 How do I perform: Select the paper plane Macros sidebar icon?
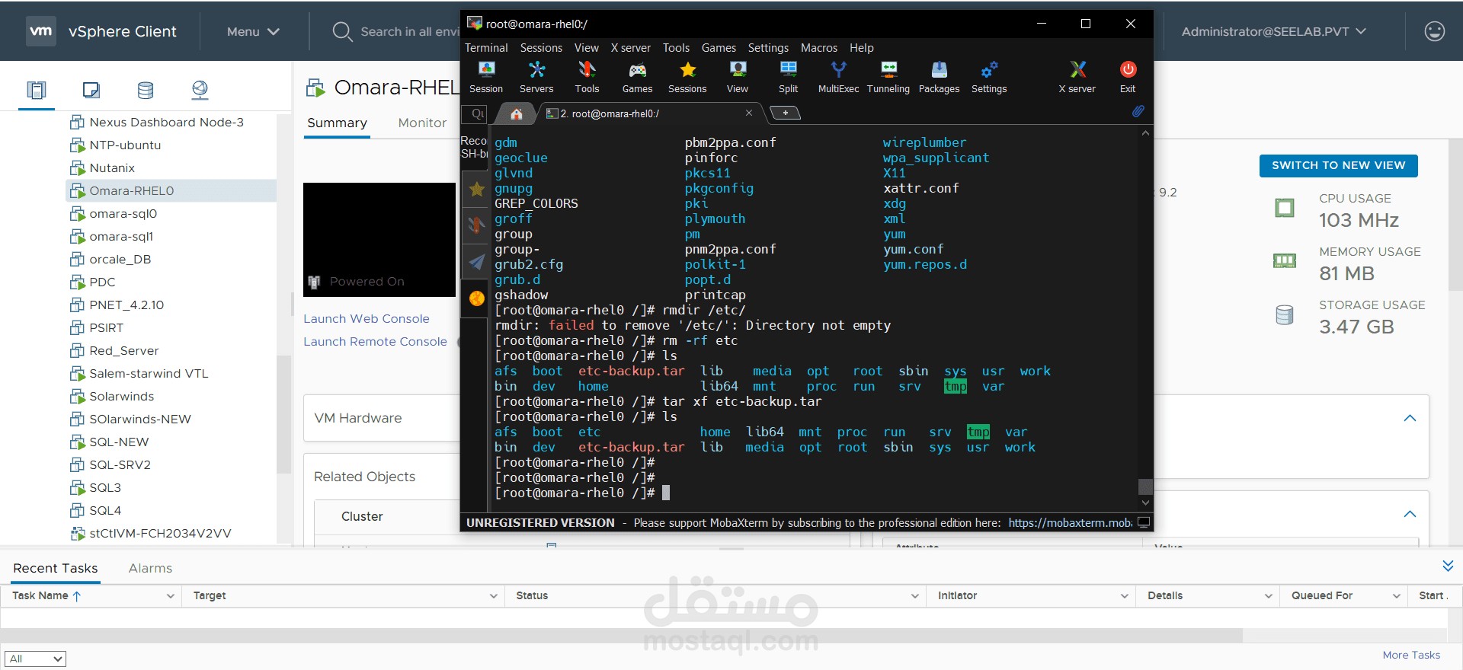477,262
